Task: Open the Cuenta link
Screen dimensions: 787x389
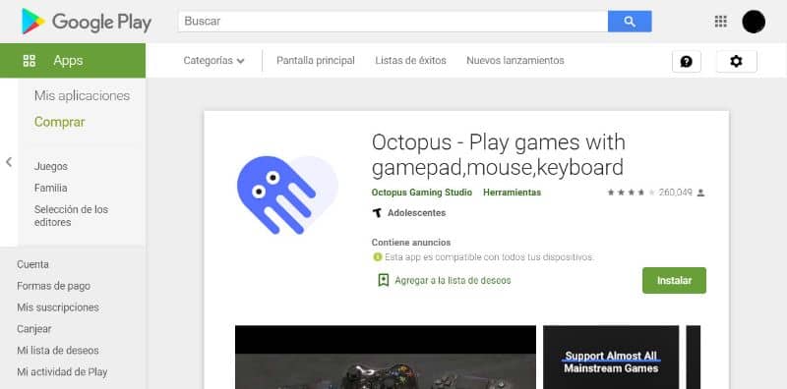Action: pos(32,264)
